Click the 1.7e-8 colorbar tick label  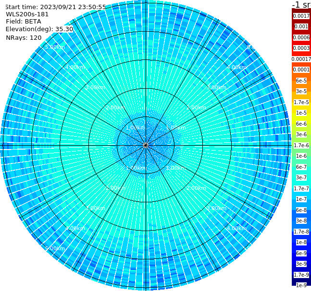301,232
